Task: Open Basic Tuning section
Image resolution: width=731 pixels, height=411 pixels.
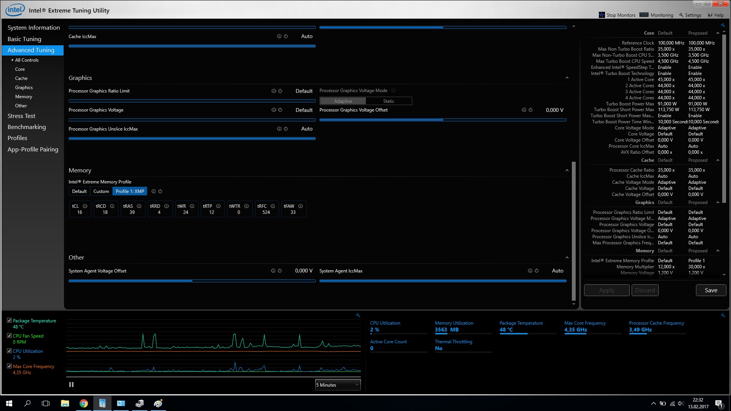Action: click(24, 39)
